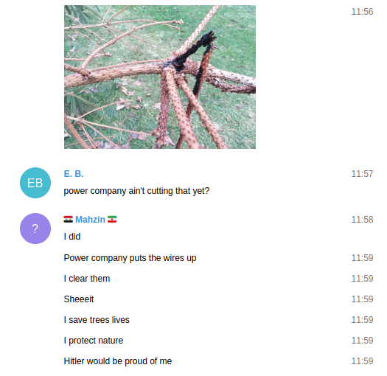
Task: Click the purple question mark avatar
Action: (x=35, y=229)
